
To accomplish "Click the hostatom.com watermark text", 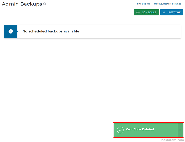I will (x=172, y=140).
